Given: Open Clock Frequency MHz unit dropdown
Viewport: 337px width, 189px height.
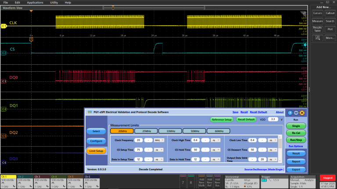Looking at the screenshot, I should tap(159, 140).
